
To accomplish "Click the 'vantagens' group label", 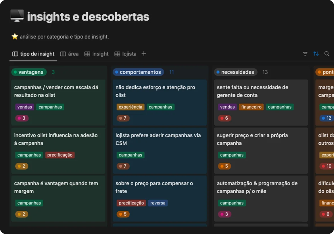I will [x=29, y=72].
